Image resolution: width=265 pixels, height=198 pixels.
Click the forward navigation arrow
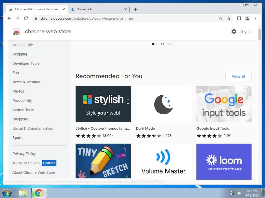(18, 18)
